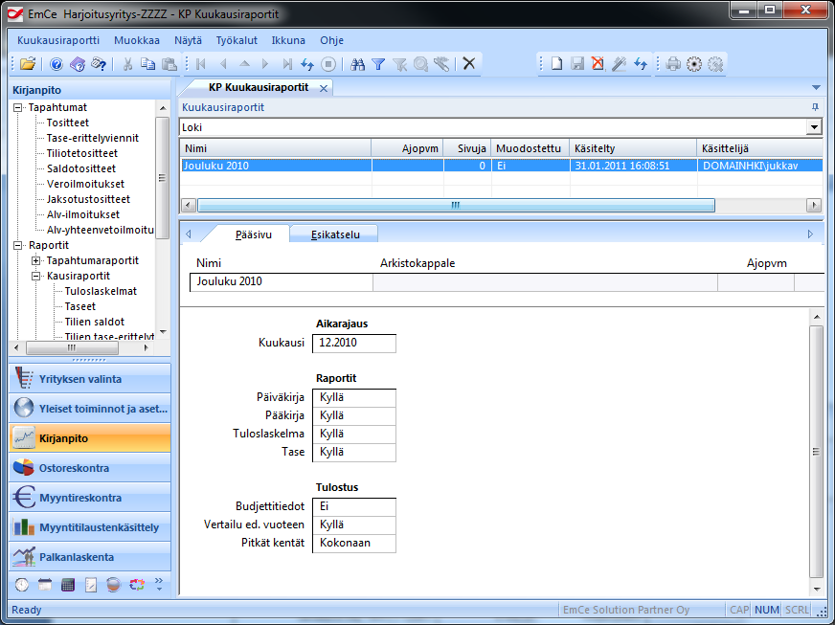
Task: Open the Kuukausiraportti menu
Action: 58,40
